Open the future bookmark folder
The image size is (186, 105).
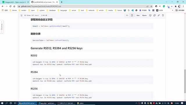pos(118,10)
